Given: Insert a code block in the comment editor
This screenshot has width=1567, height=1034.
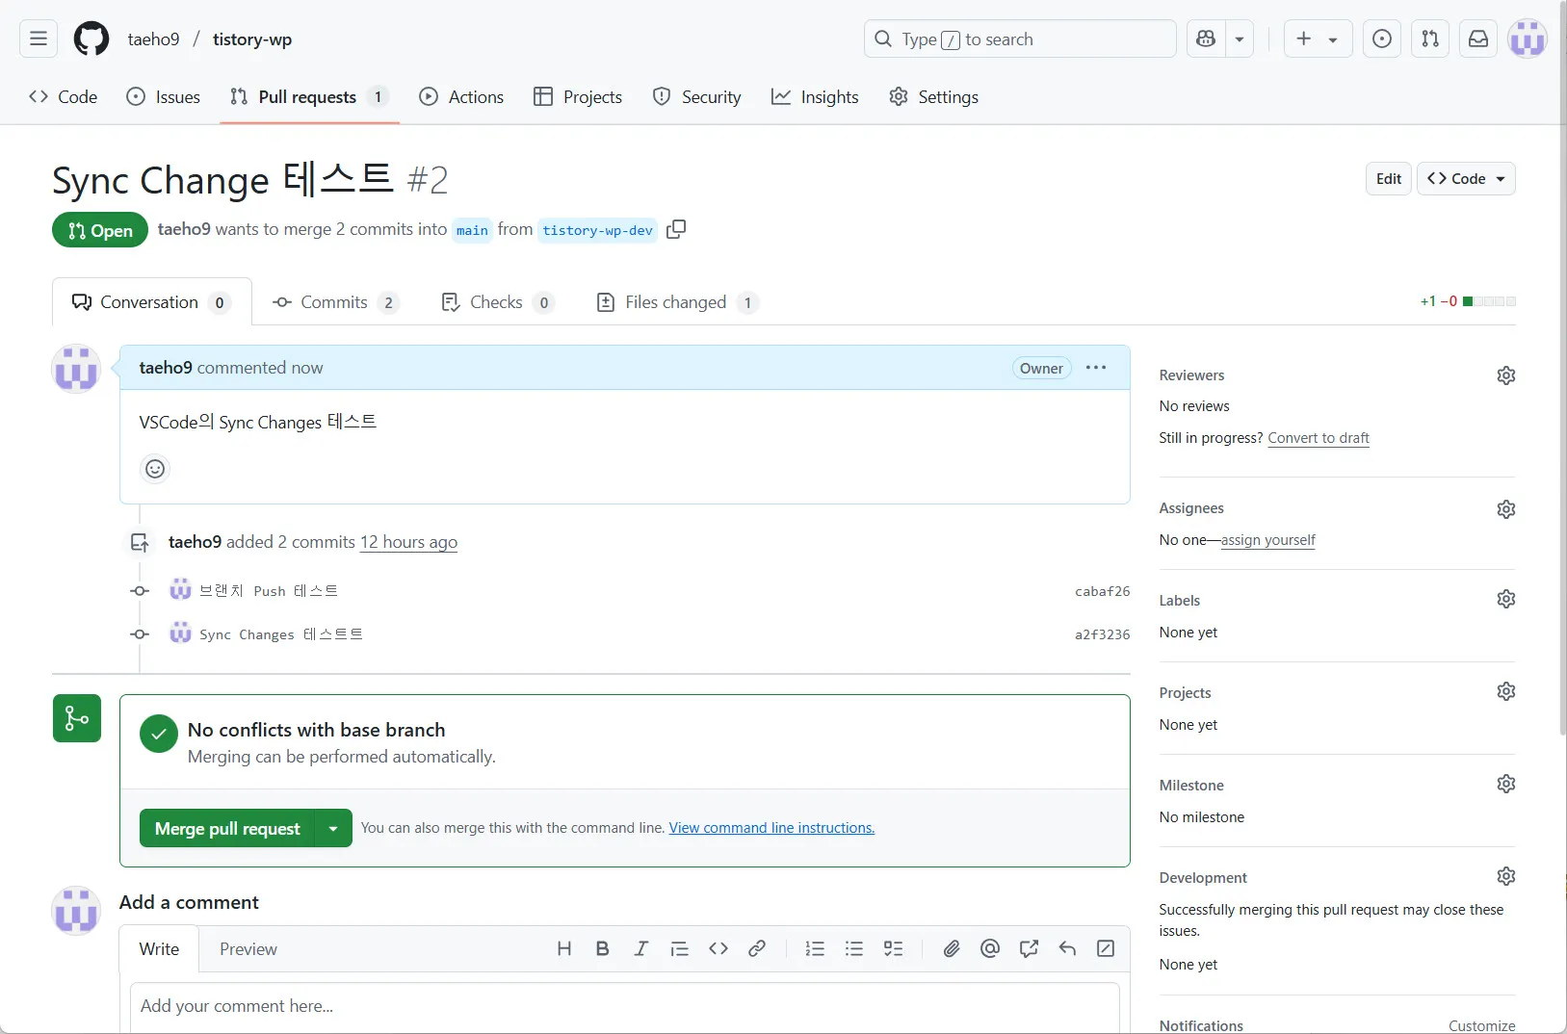Looking at the screenshot, I should tap(718, 949).
